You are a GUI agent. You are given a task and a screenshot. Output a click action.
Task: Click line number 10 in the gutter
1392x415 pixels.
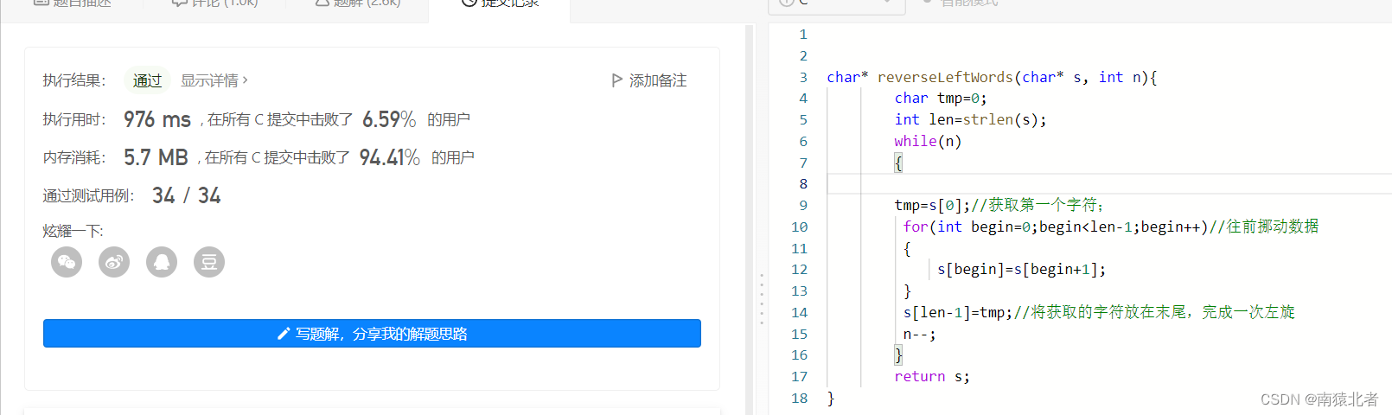800,227
